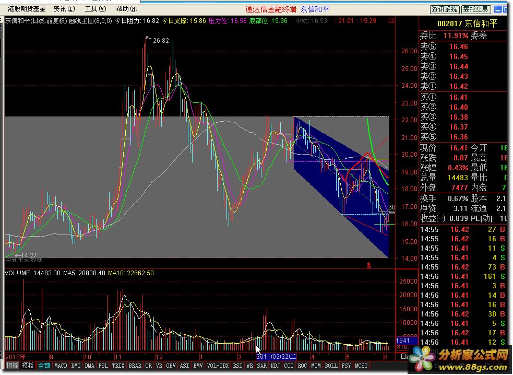Click the 底部位: 15.96 text
This screenshot has width=513, height=375.
268,21
